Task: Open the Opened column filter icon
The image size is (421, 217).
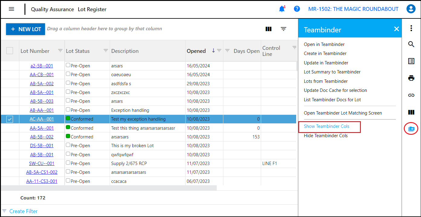Action: click(x=219, y=50)
